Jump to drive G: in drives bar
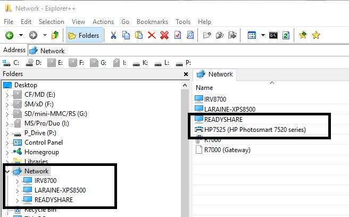The height and width of the screenshot is (217, 349). pyautogui.click(x=98, y=63)
